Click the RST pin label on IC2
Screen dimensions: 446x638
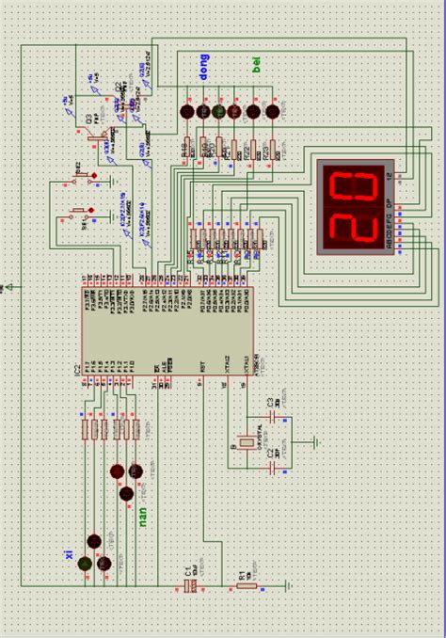tap(202, 367)
